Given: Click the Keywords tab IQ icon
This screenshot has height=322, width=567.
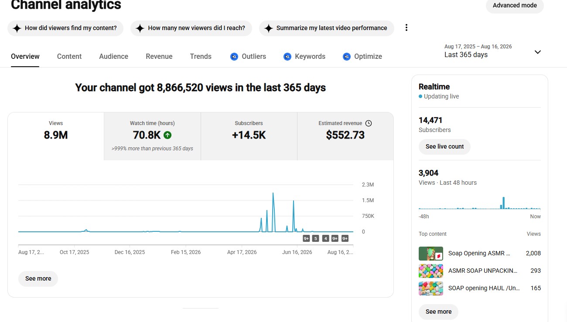Looking at the screenshot, I should 287,57.
